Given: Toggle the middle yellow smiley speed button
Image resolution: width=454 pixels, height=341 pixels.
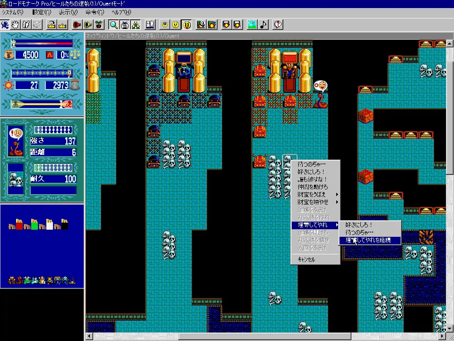Looking at the screenshot, I should (175, 24).
